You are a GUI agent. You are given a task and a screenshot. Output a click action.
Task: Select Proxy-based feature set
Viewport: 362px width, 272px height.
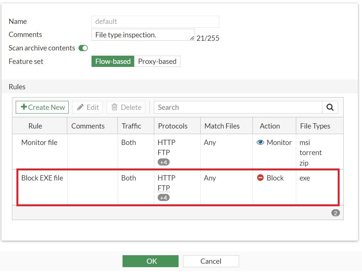[157, 61]
